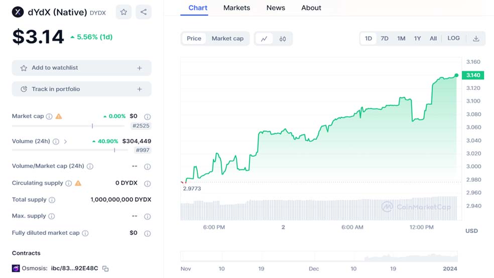Click the 1,000,000,000 DYDX total supply
The width and height of the screenshot is (494, 278).
tap(120, 200)
